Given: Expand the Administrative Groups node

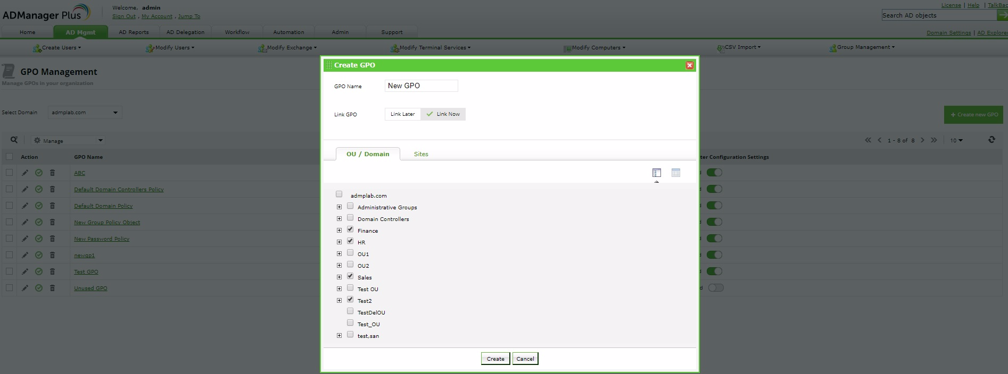Looking at the screenshot, I should coord(339,207).
